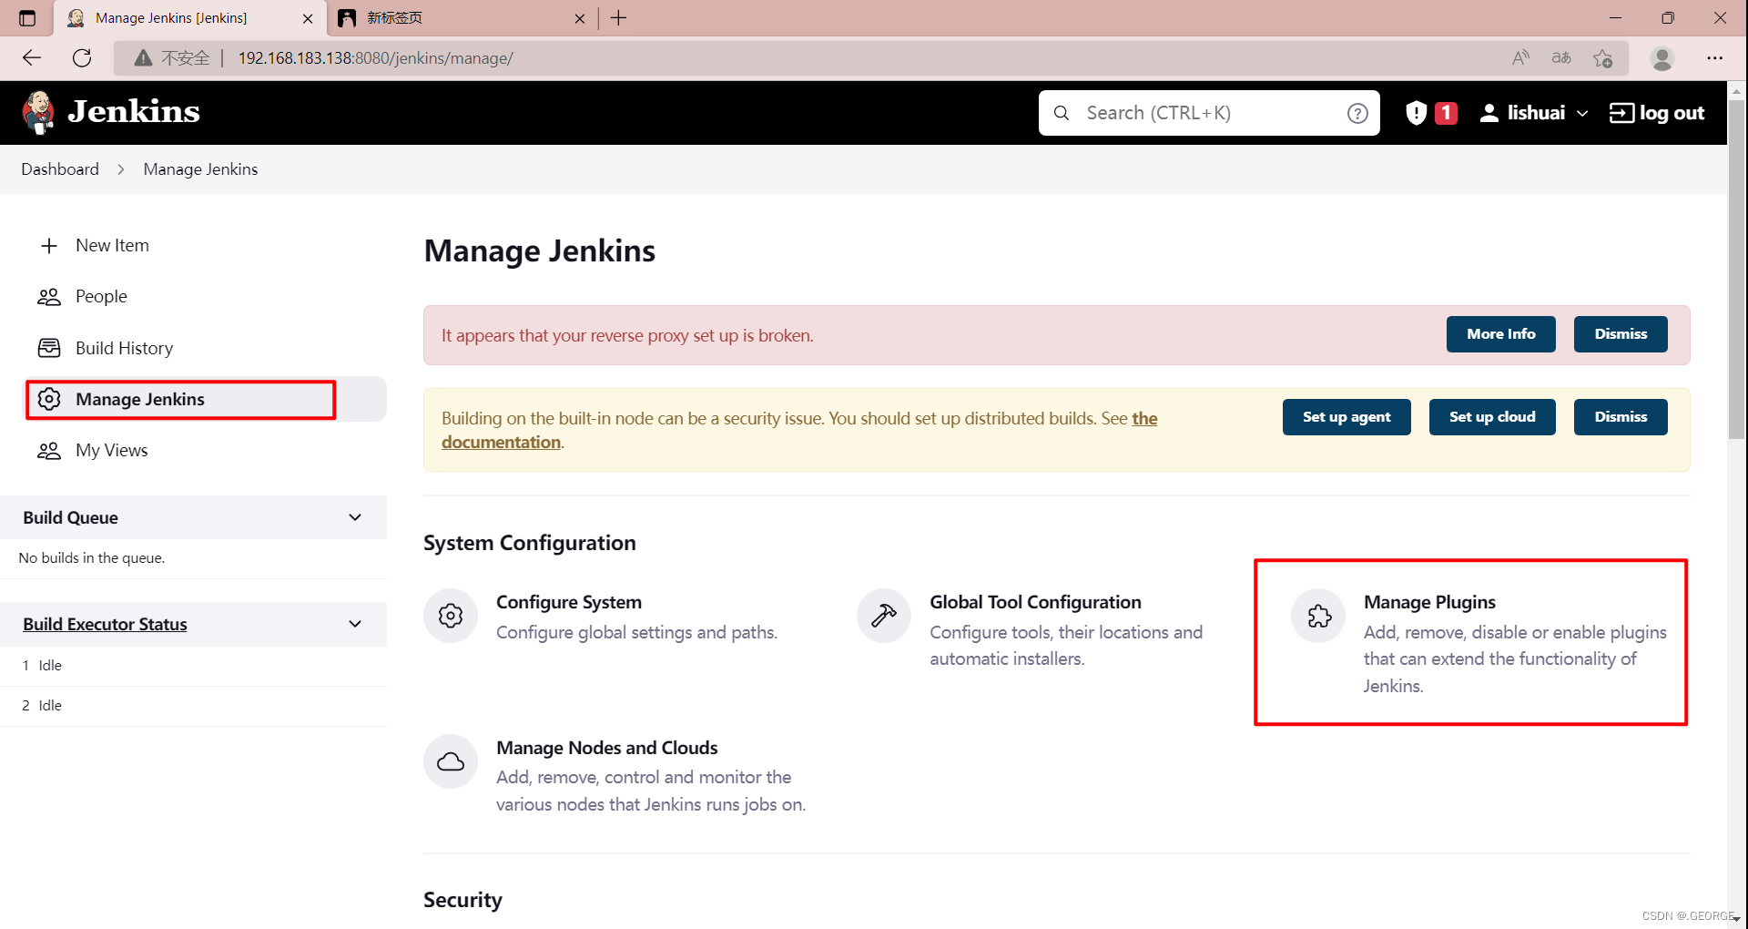The width and height of the screenshot is (1748, 929).
Task: Click the New Item plus icon
Action: (49, 246)
